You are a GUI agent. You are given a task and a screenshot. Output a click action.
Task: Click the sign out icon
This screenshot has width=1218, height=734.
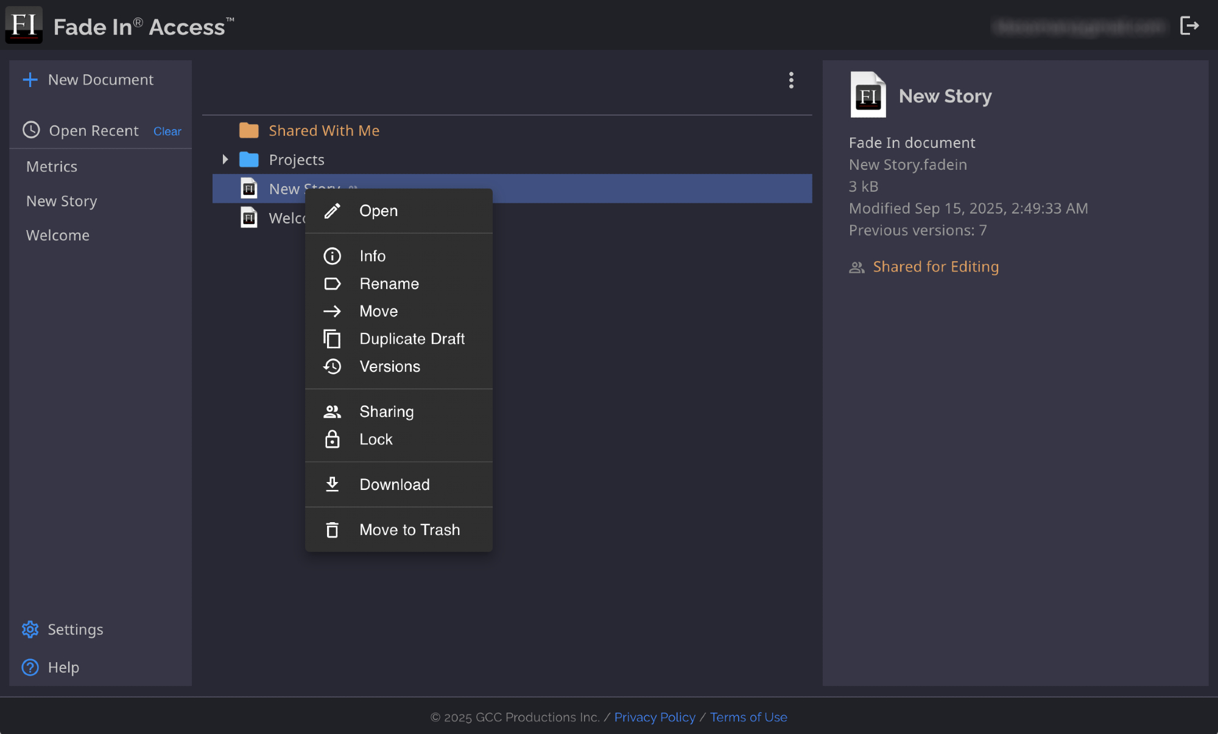coord(1189,26)
